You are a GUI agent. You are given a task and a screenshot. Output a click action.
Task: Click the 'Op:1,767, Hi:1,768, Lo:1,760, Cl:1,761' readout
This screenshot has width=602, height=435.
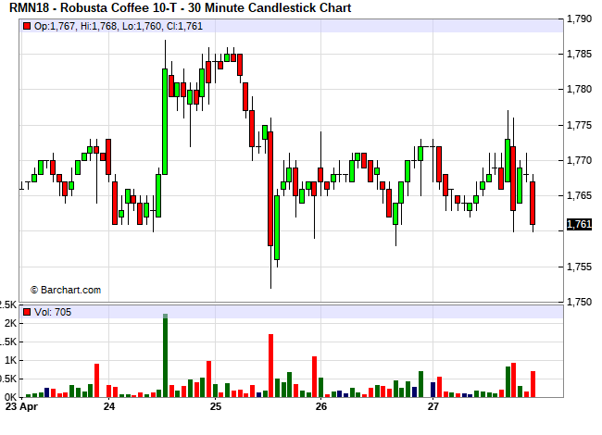click(x=119, y=26)
